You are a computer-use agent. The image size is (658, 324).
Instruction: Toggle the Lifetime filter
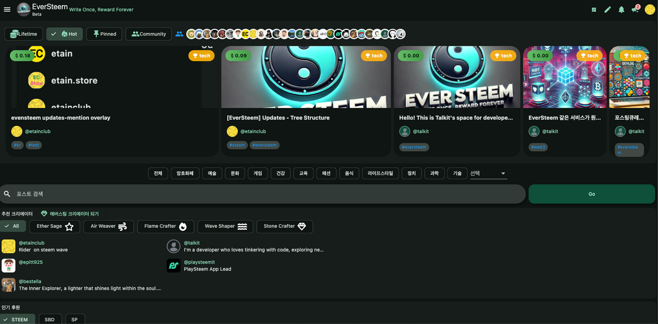[24, 34]
